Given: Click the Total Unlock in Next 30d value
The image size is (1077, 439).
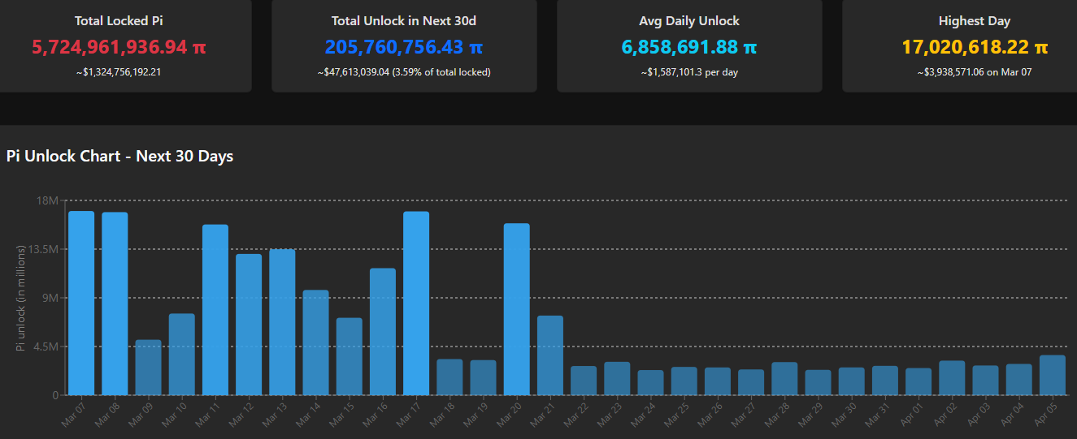Looking at the screenshot, I should pyautogui.click(x=404, y=48).
